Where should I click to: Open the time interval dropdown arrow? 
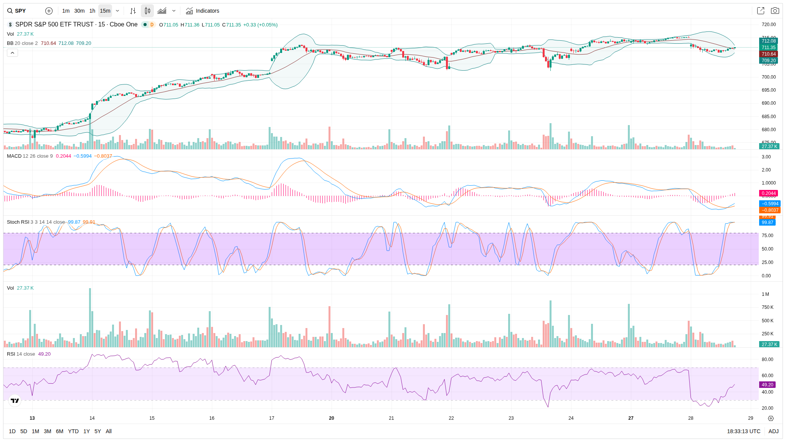tap(117, 11)
